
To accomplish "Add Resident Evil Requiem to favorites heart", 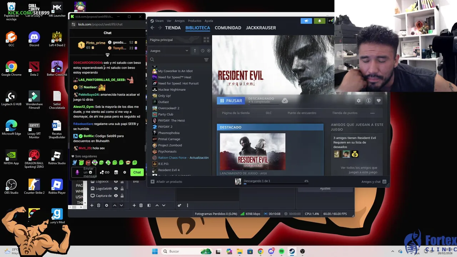I will tap(378, 101).
